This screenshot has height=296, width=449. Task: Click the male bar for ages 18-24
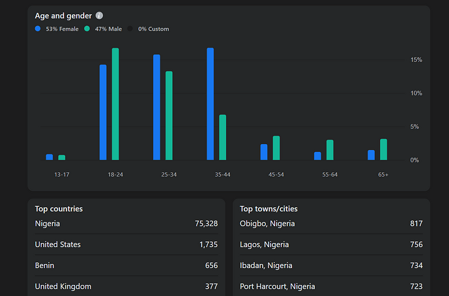(x=115, y=104)
